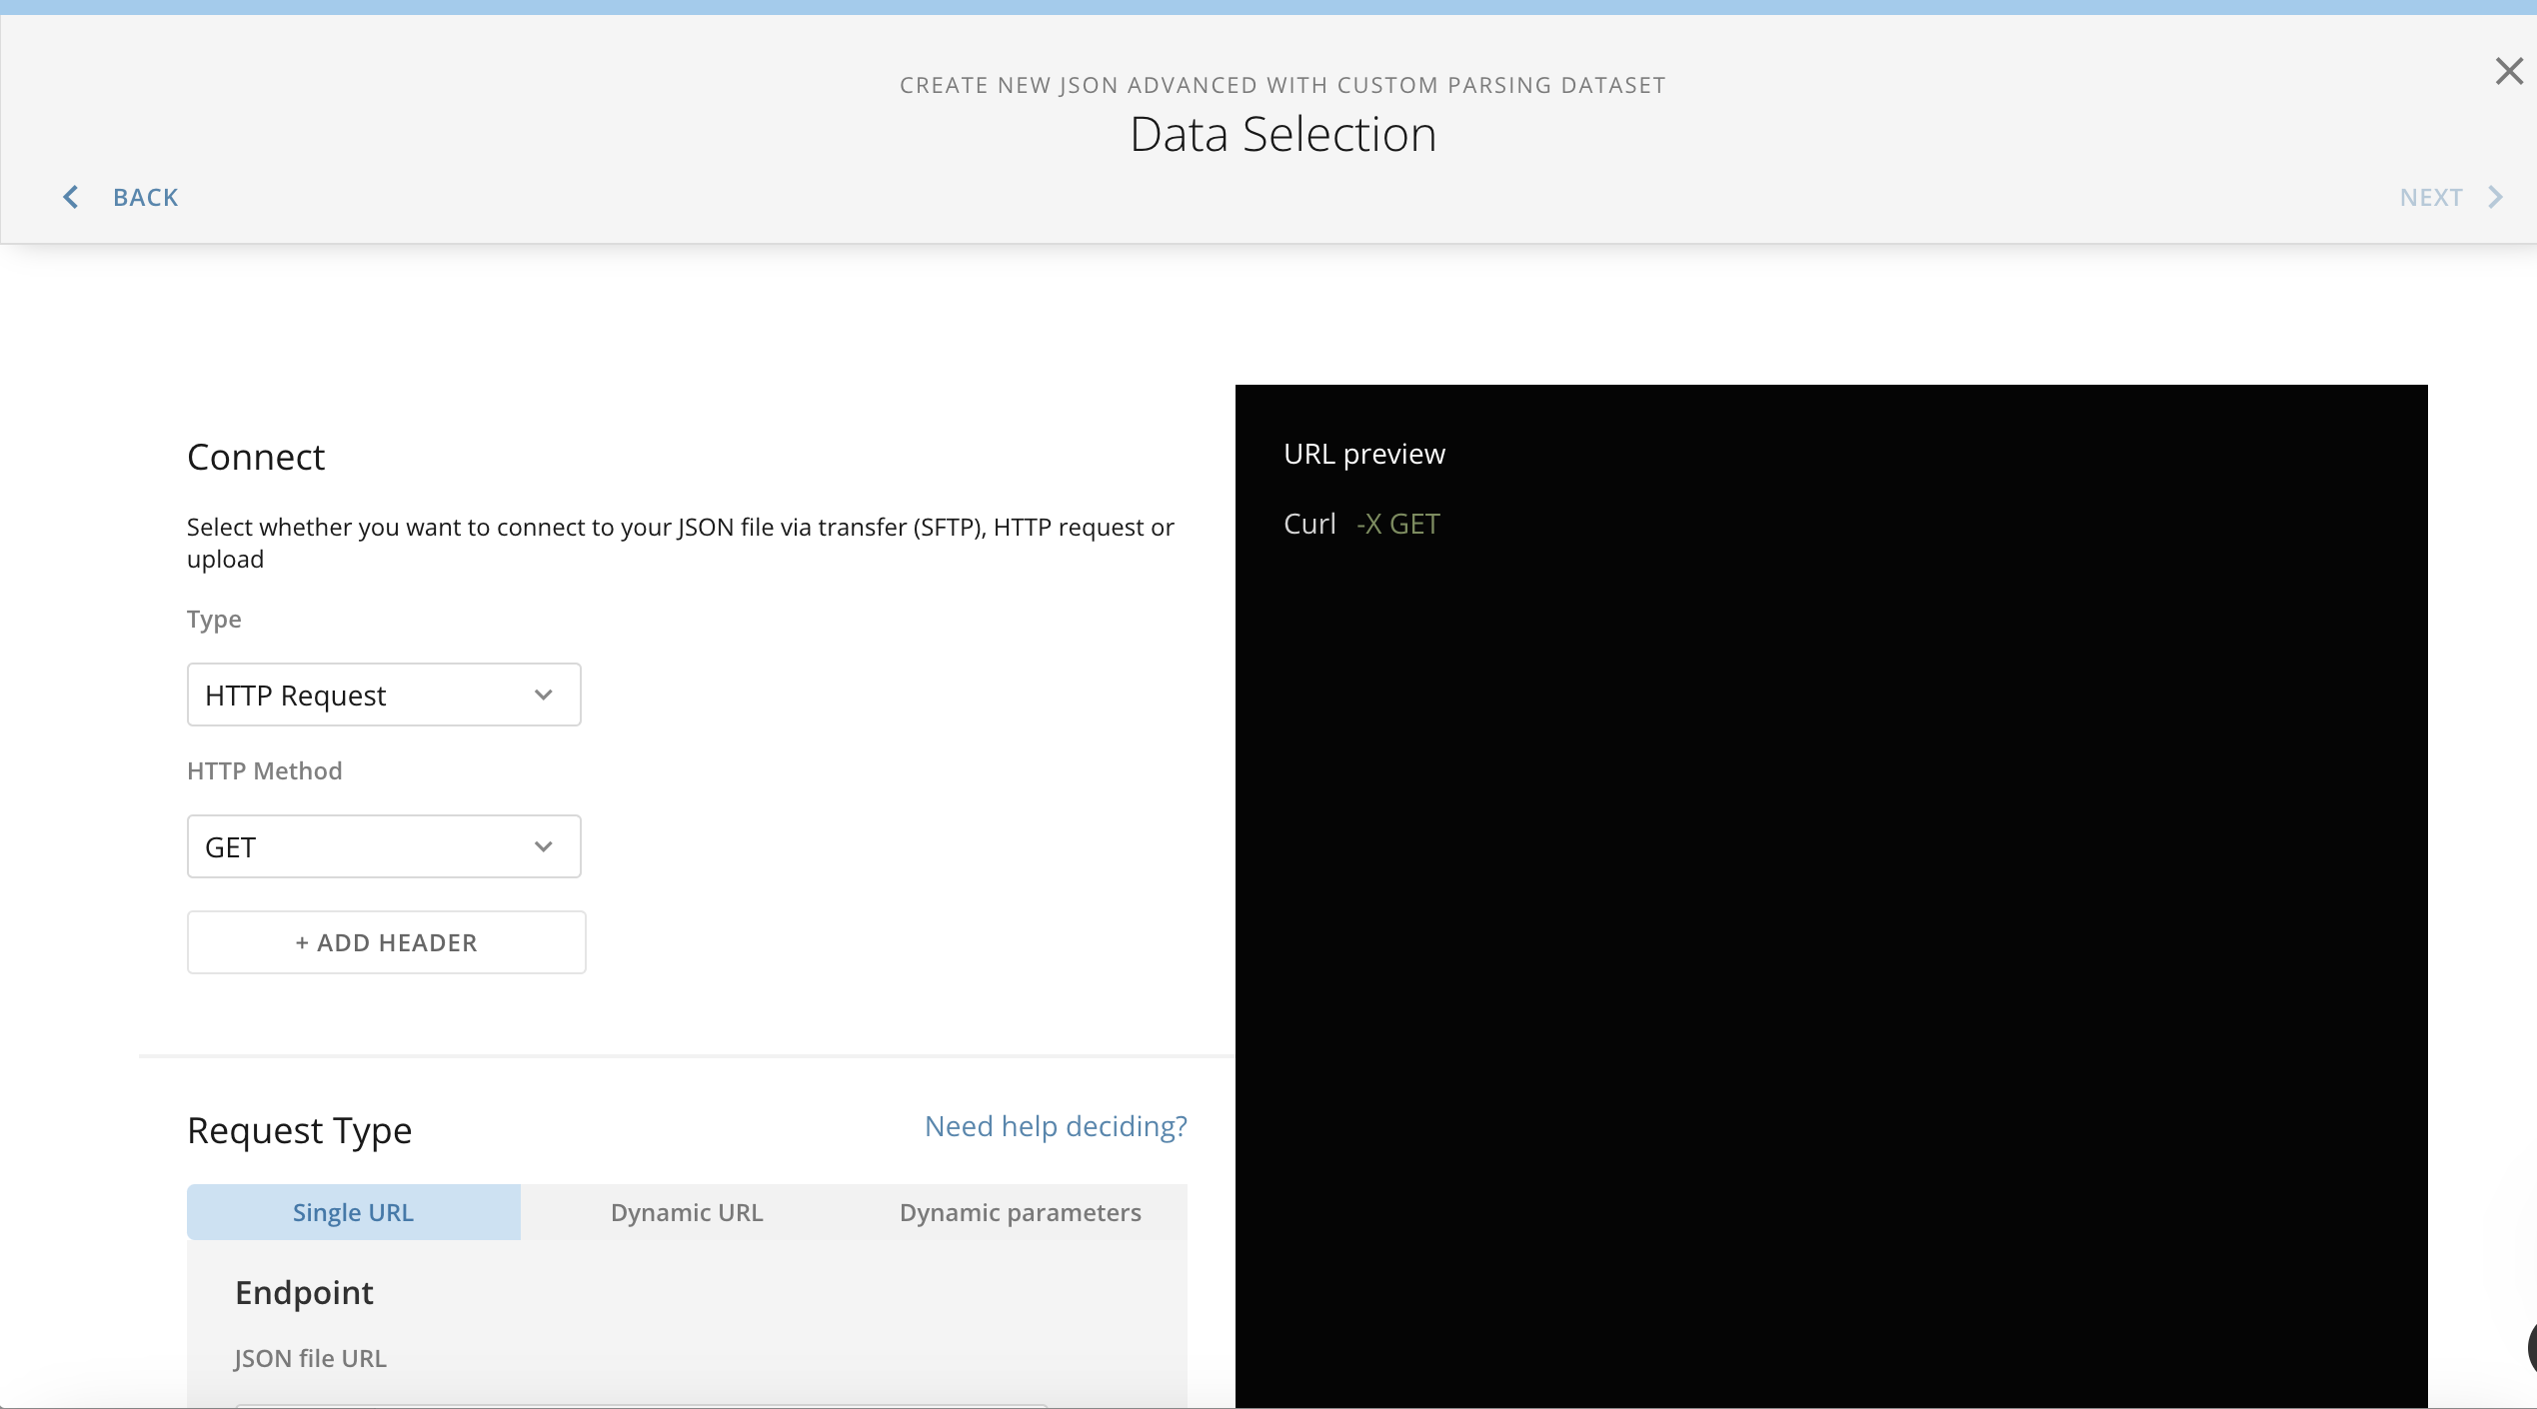Click the Add Header button
Screen dimensions: 2537x1409
[386, 942]
